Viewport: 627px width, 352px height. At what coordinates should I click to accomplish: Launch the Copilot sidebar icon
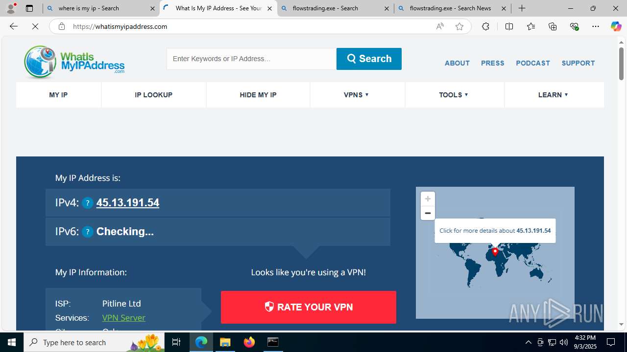click(x=616, y=26)
